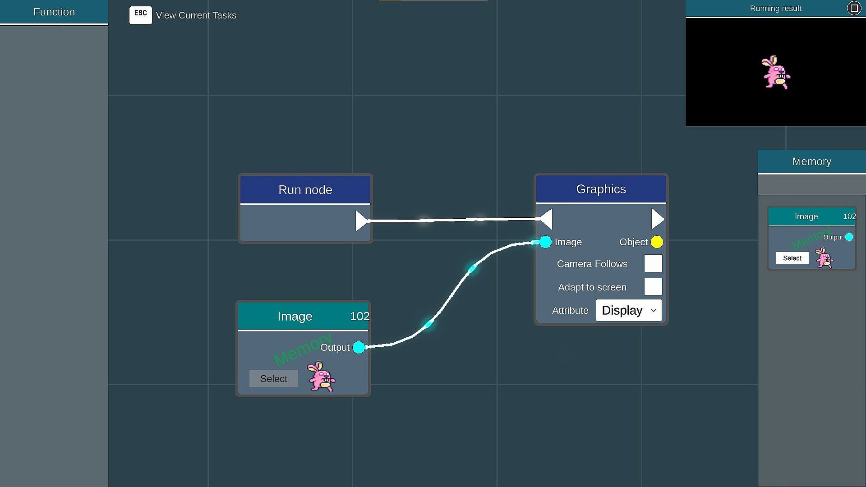Image resolution: width=866 pixels, height=487 pixels.
Task: Click the Run node title header
Action: pyautogui.click(x=305, y=190)
